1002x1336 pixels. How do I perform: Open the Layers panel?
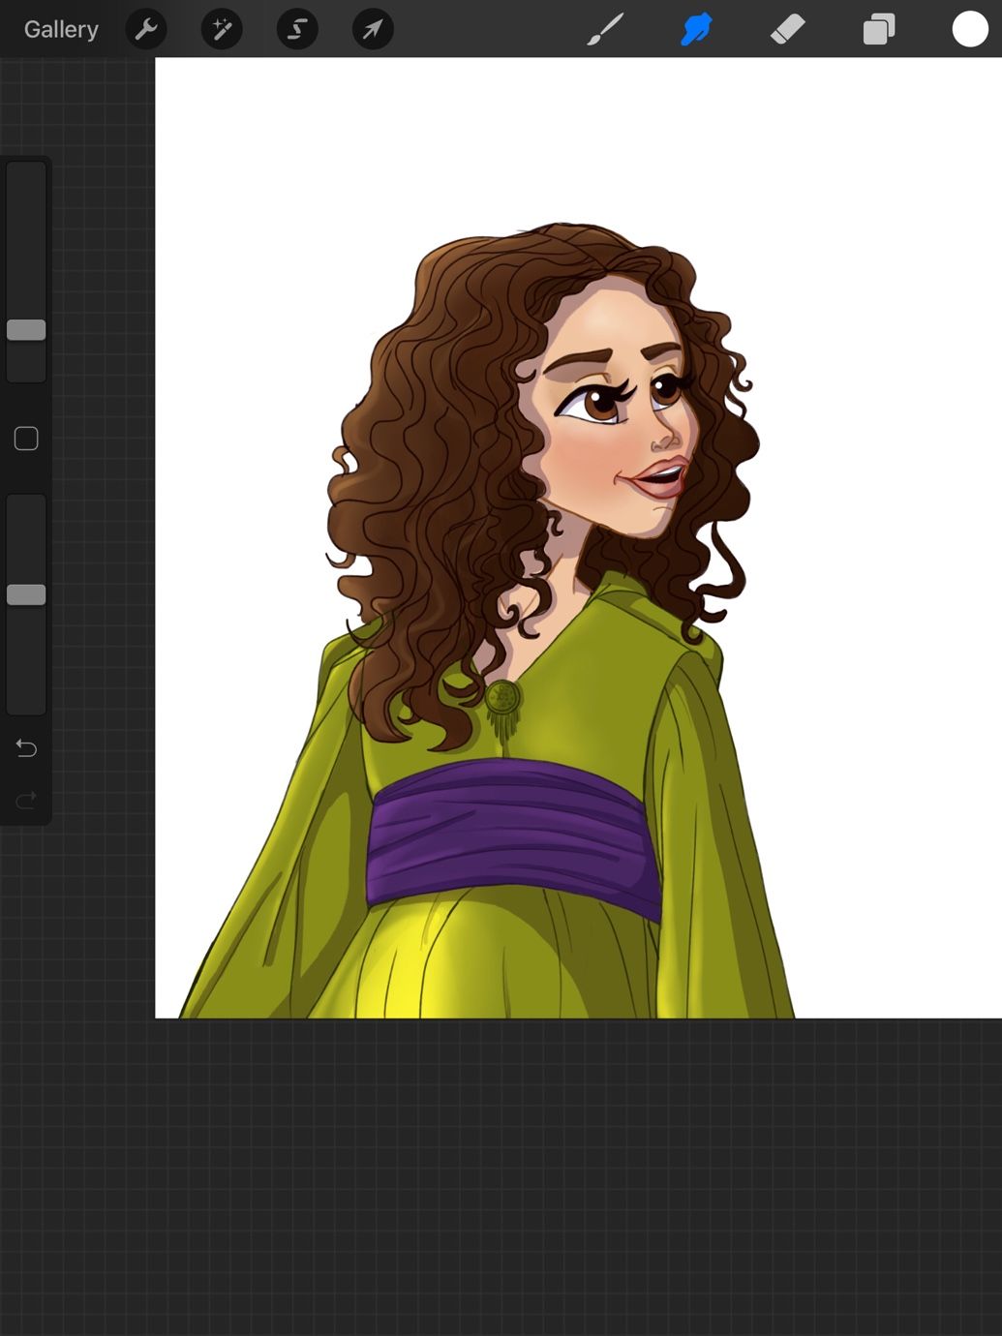878,29
